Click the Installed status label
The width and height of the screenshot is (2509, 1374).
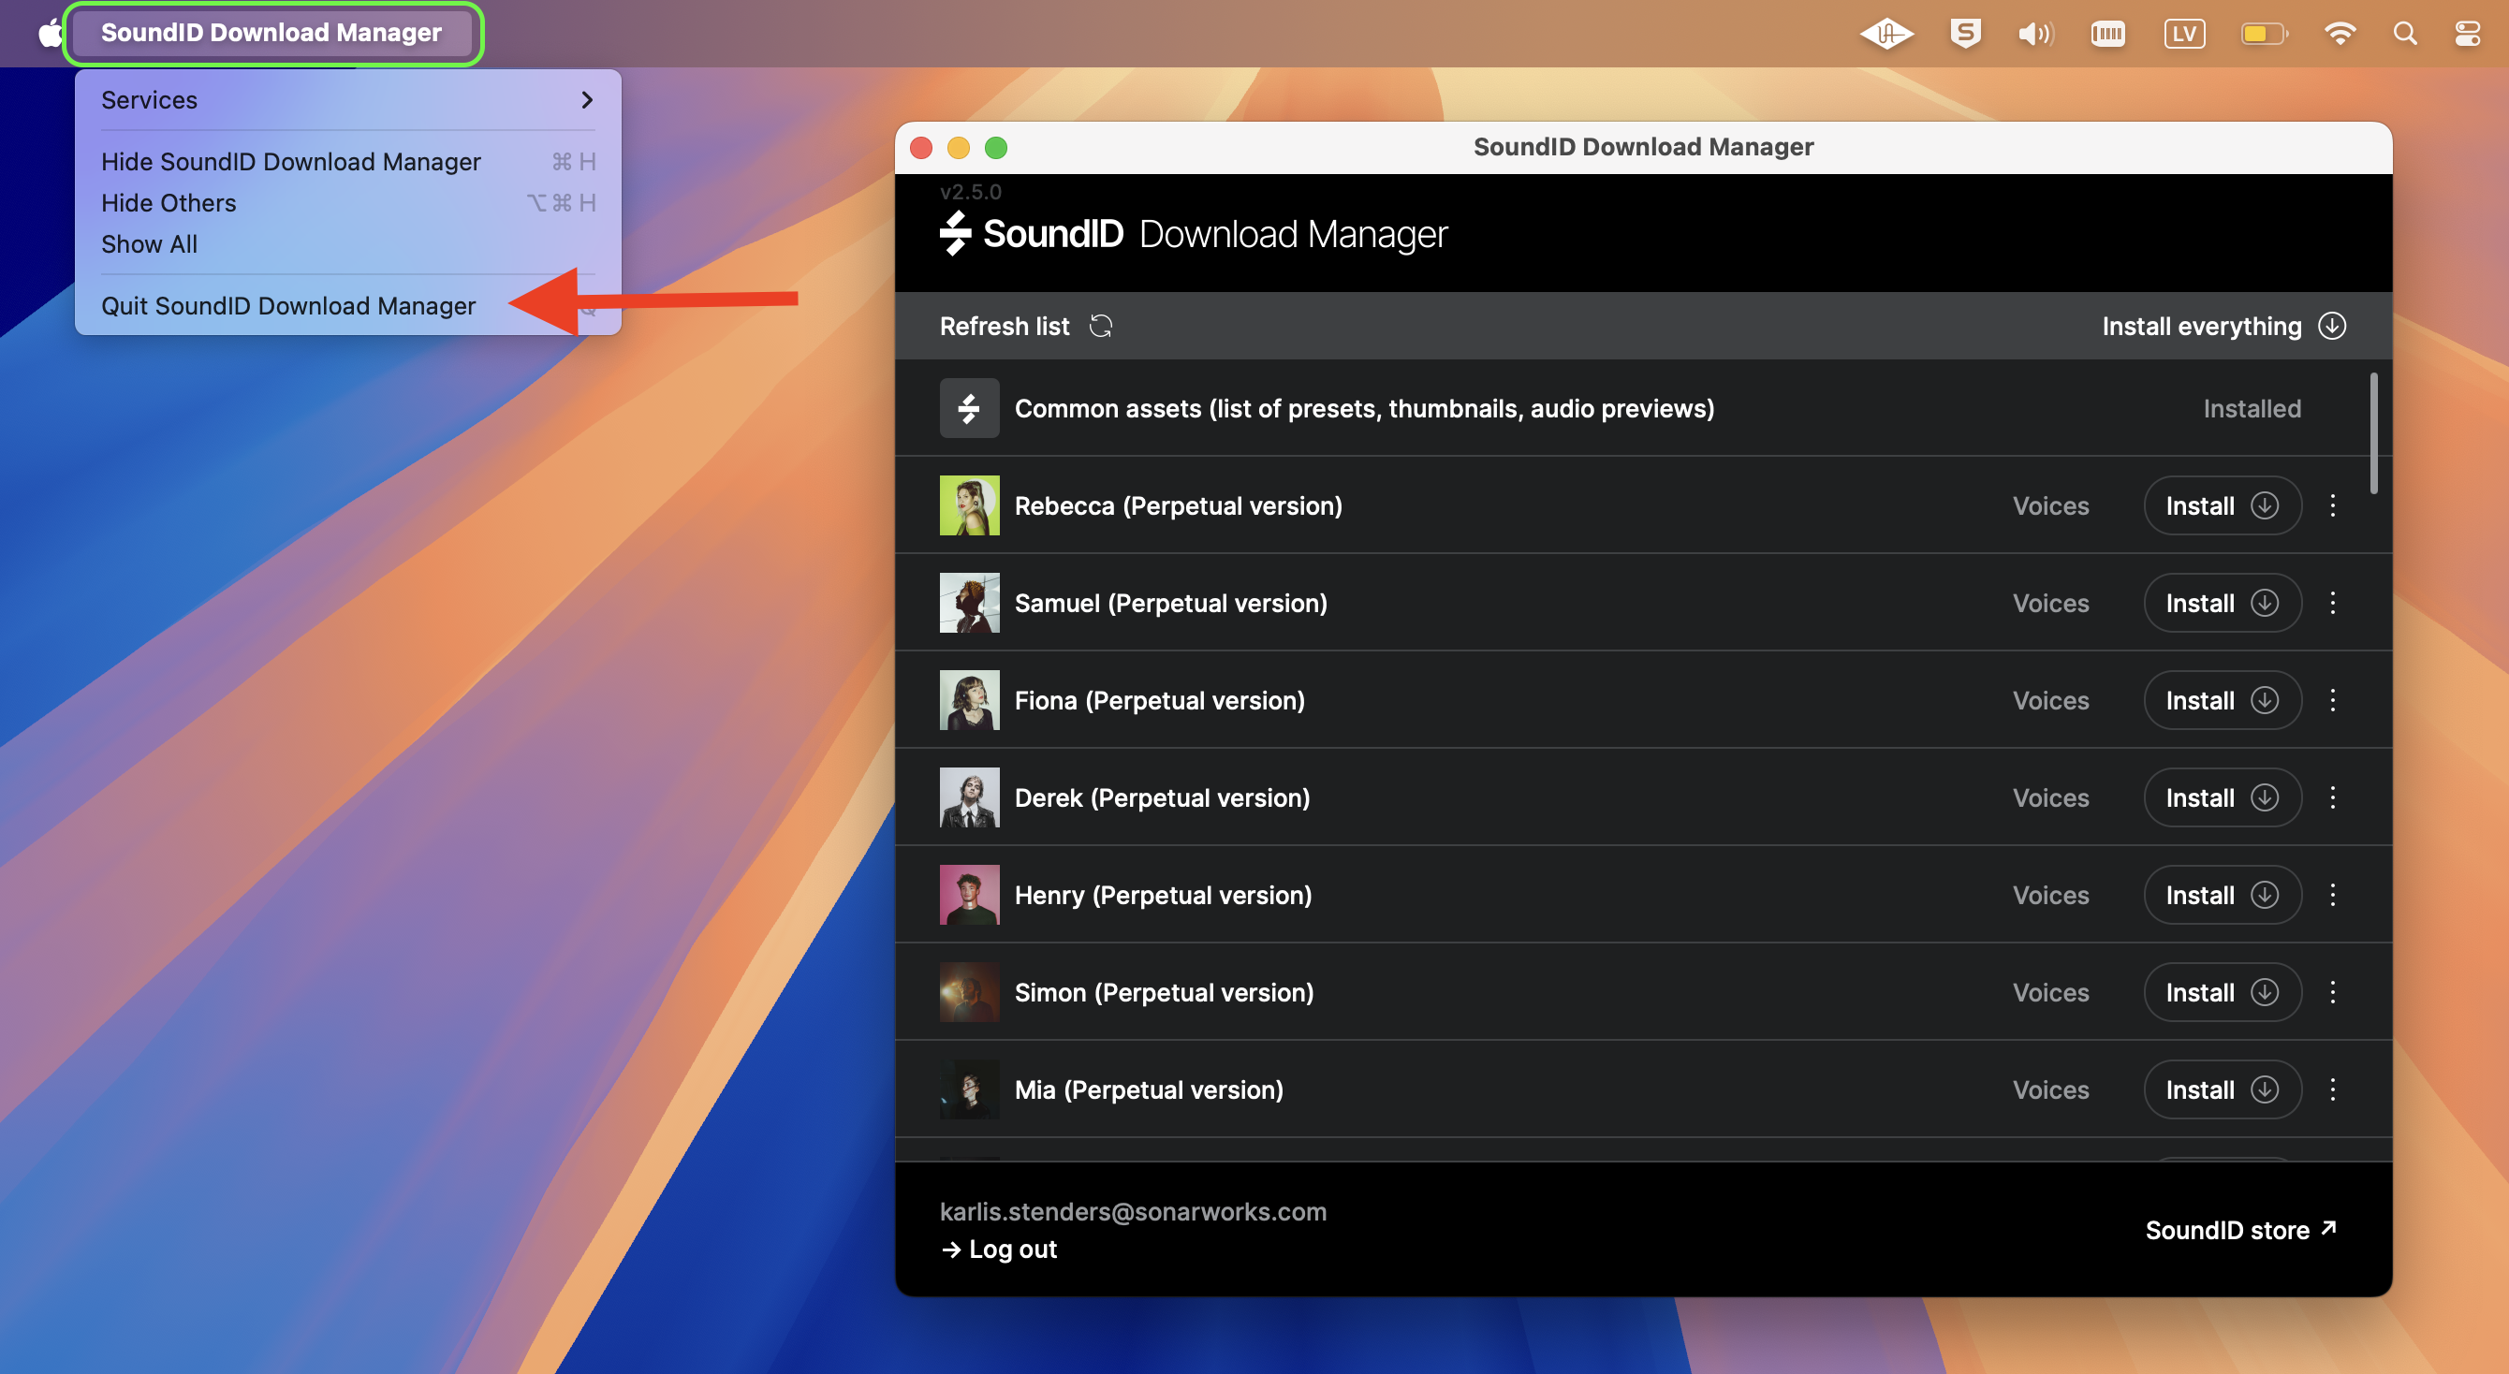coord(2252,409)
